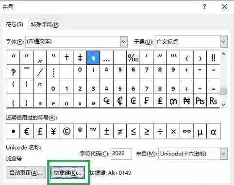Select the vertical four dots ⁞ symbol
This screenshot has width=234, height=185.
point(53,72)
